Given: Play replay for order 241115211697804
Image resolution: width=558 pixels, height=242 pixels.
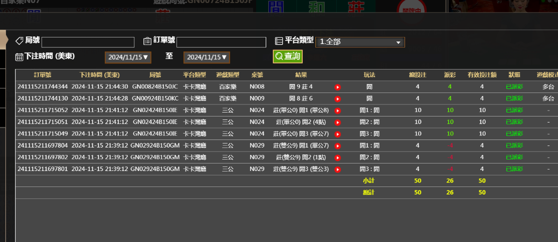Looking at the screenshot, I should (337, 146).
